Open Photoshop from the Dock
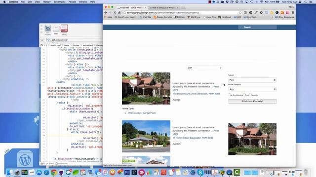 127,173
